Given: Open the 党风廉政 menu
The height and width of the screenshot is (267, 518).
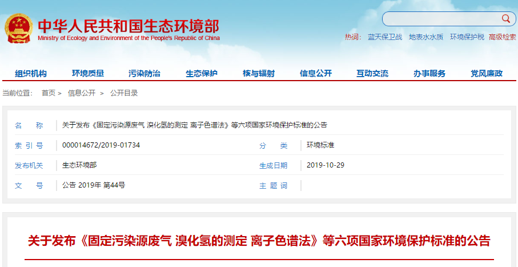Looking at the screenshot, I should point(487,73).
